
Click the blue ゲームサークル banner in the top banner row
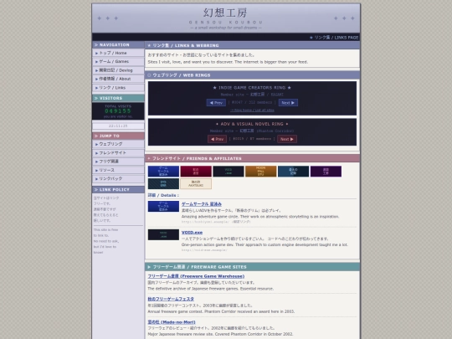click(163, 172)
